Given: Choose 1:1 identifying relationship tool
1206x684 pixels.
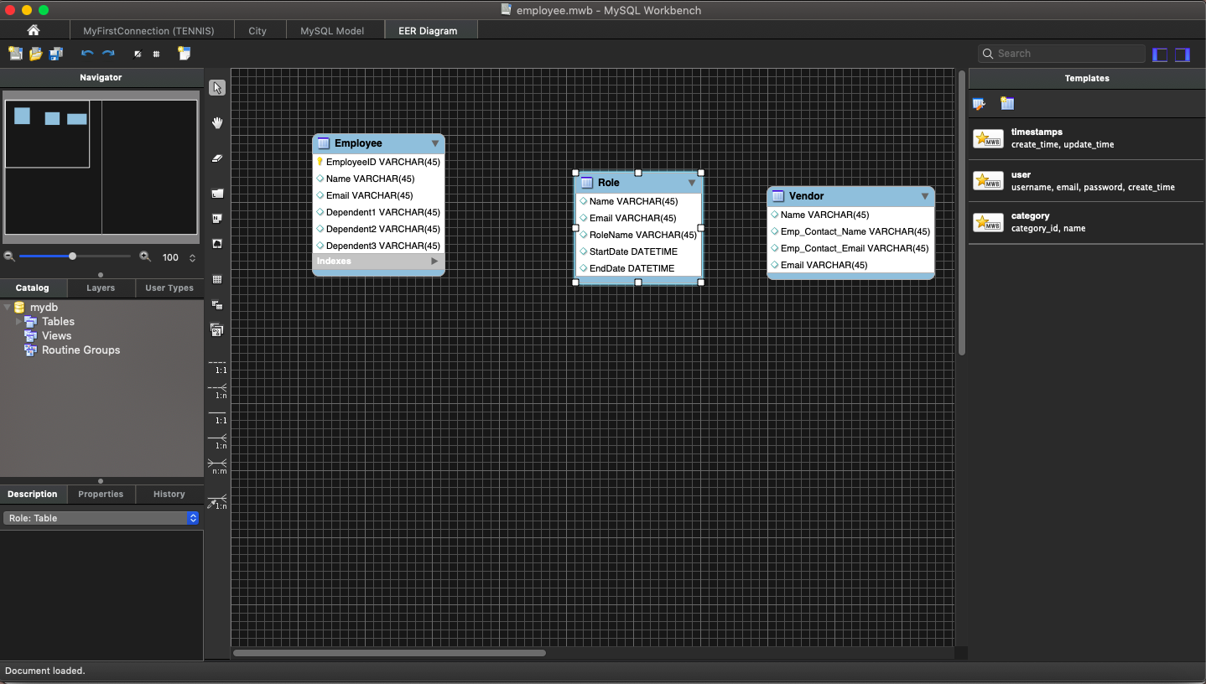Looking at the screenshot, I should coord(217,417).
